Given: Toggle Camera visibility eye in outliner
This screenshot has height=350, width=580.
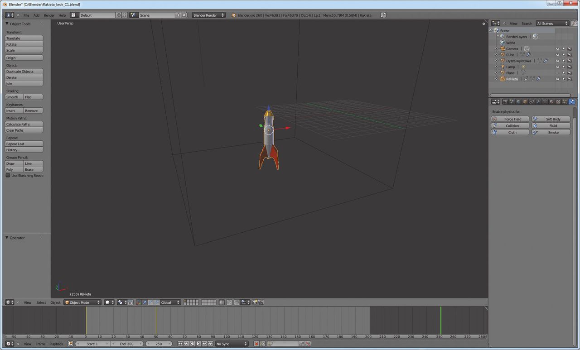Looking at the screenshot, I should (x=558, y=48).
